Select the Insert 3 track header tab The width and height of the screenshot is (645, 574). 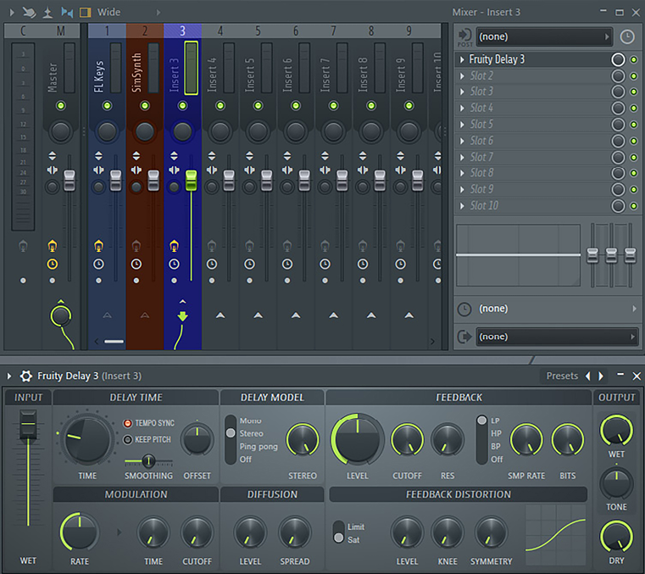(x=182, y=31)
